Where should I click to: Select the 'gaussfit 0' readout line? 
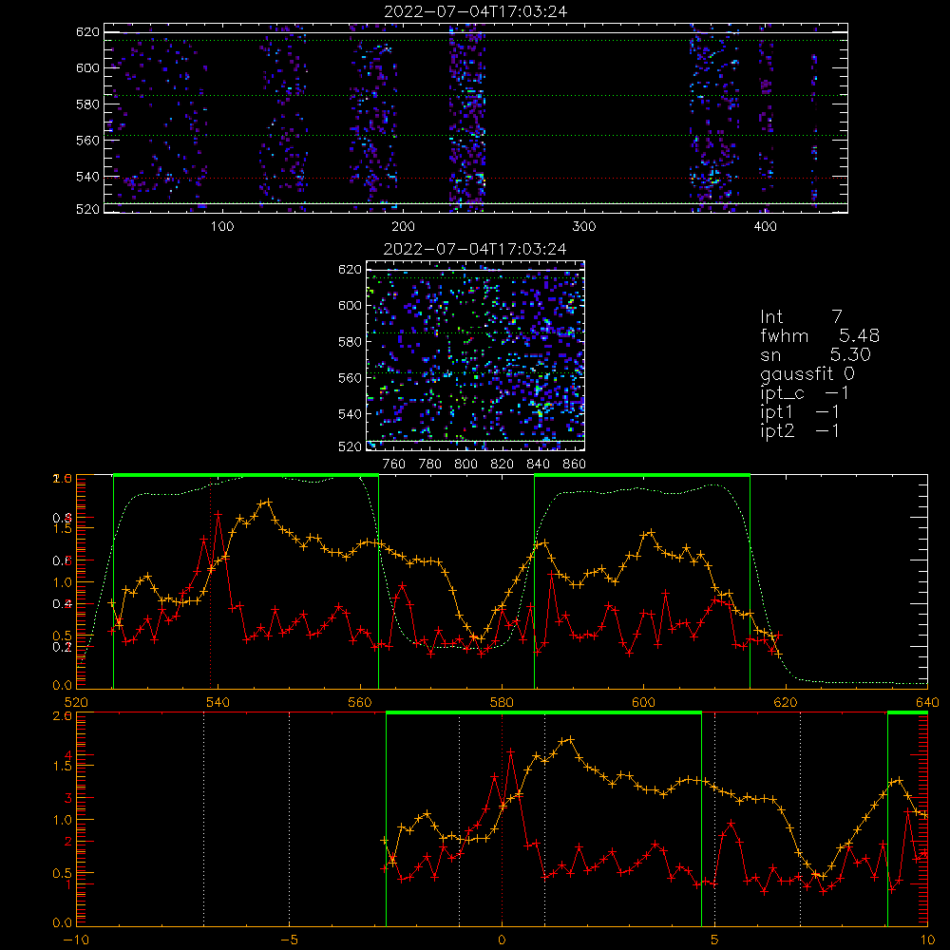(x=807, y=373)
